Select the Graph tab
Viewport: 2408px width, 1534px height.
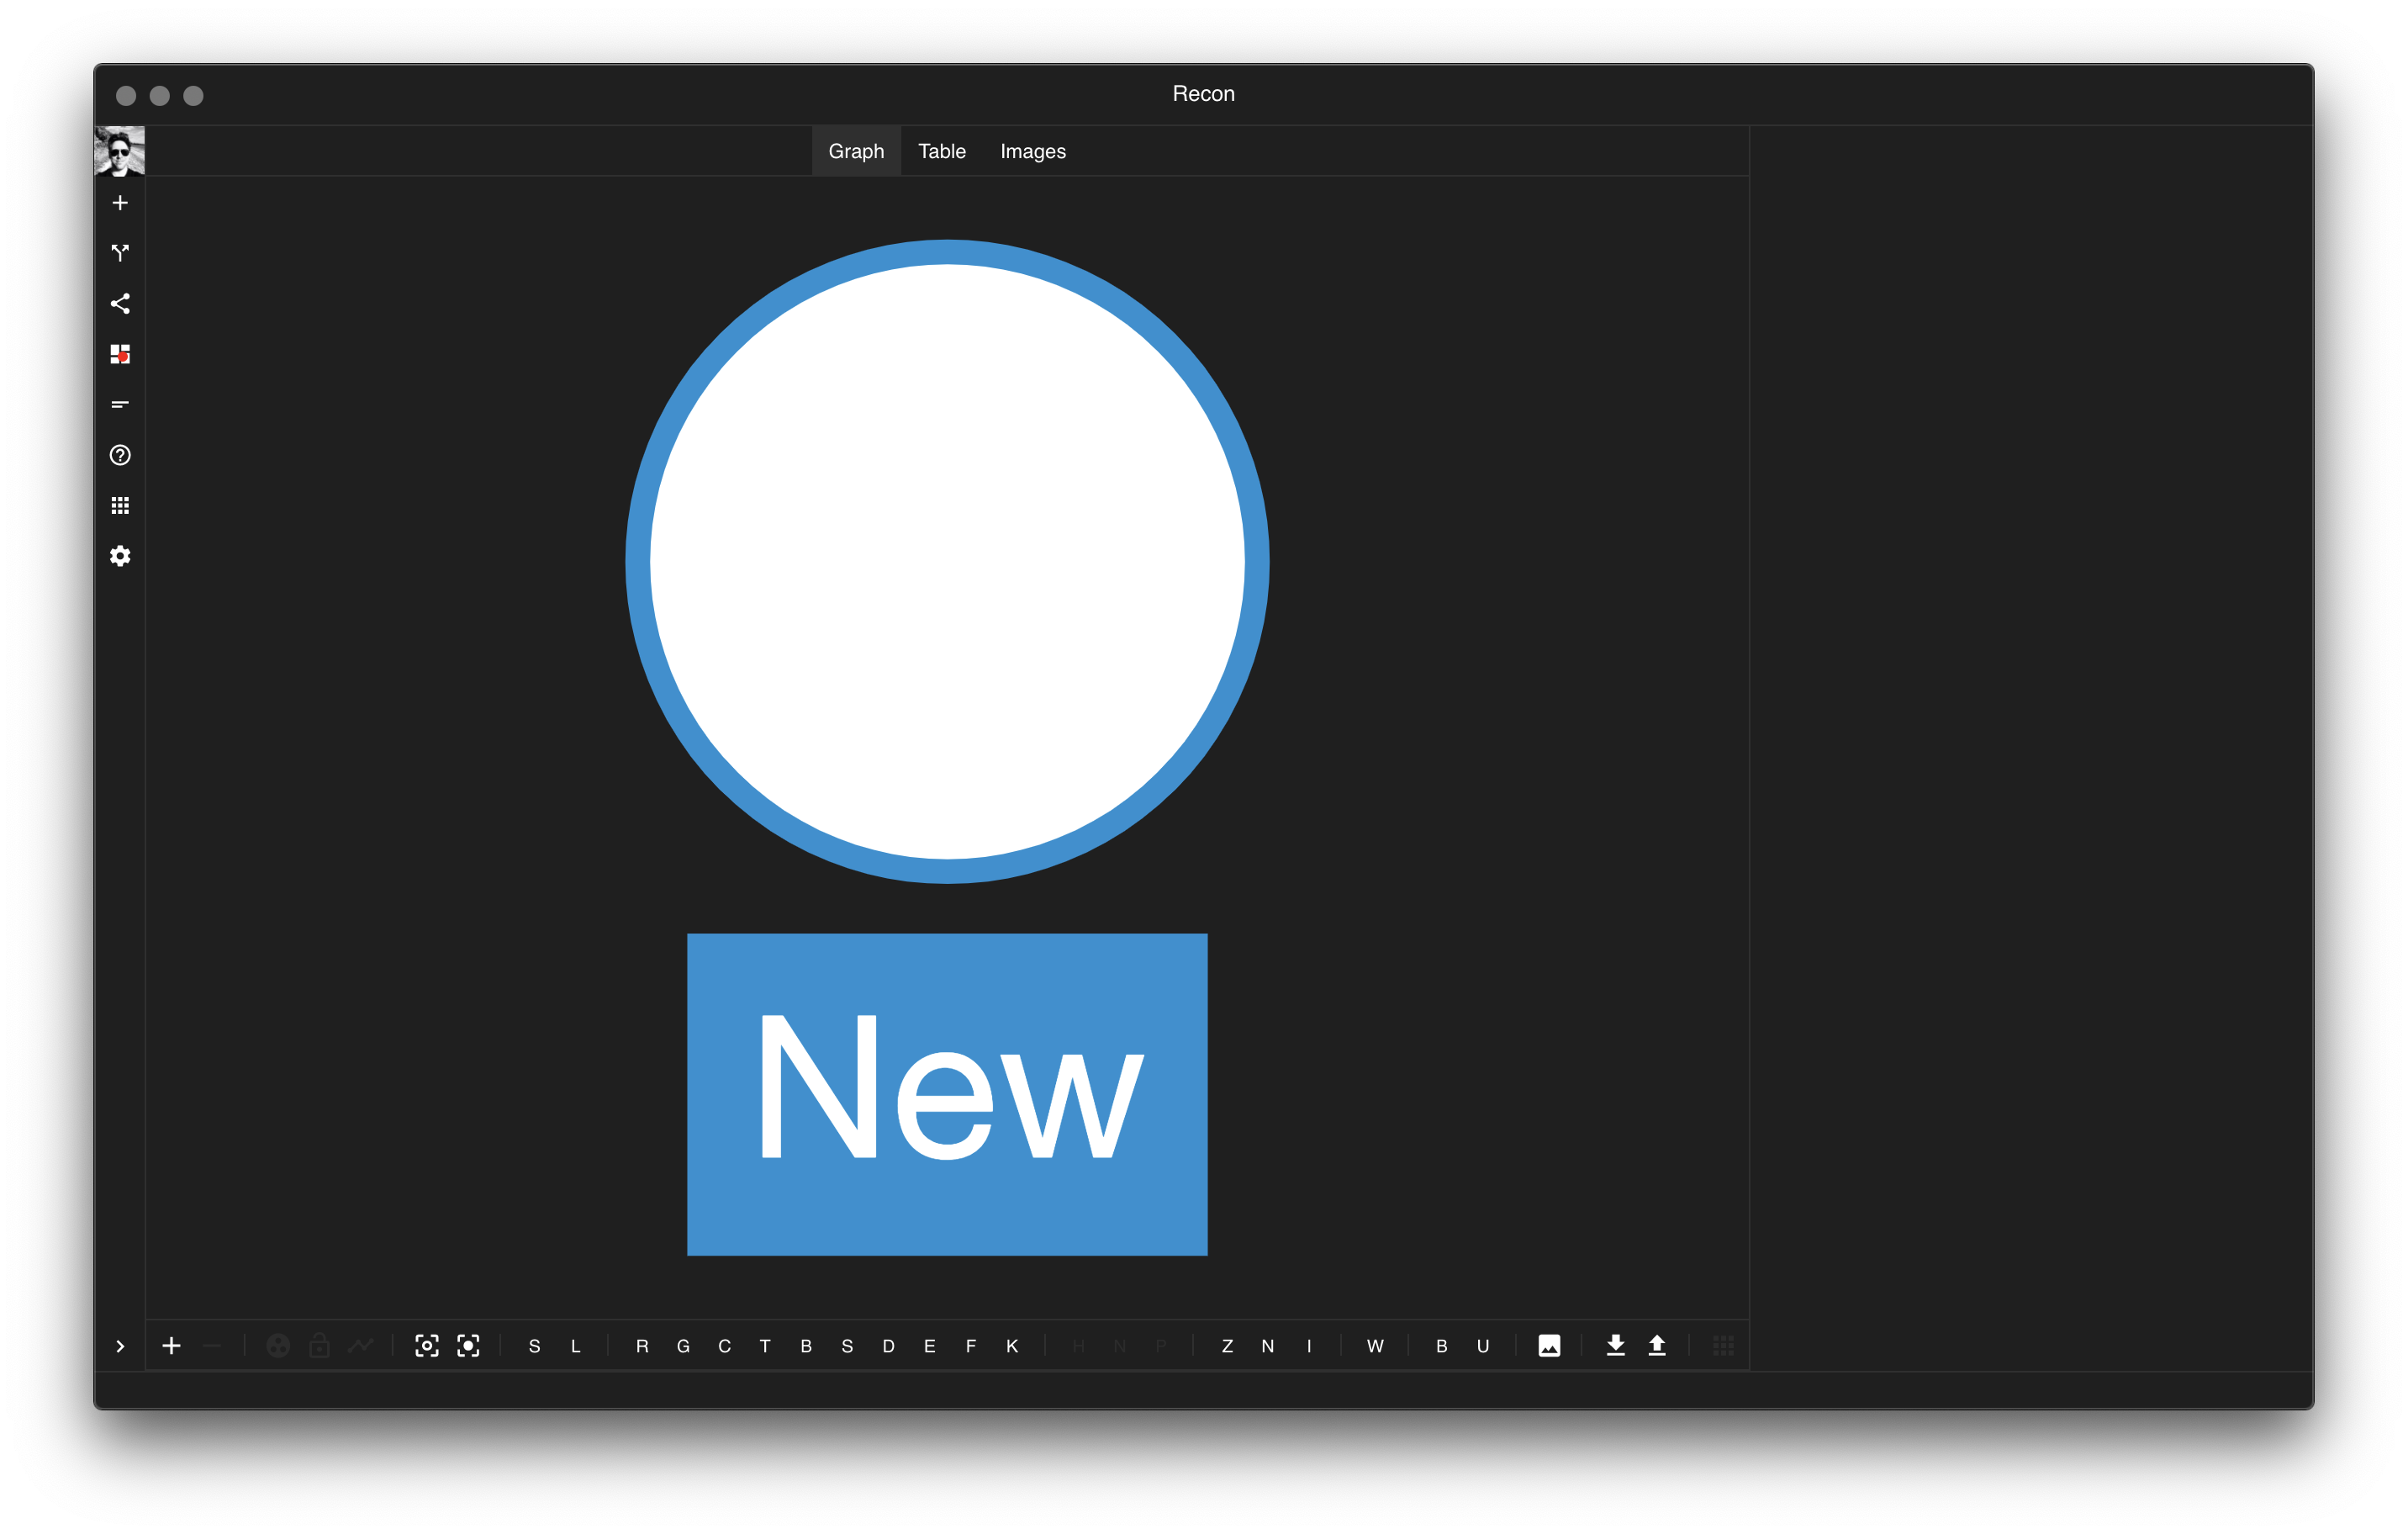click(856, 151)
